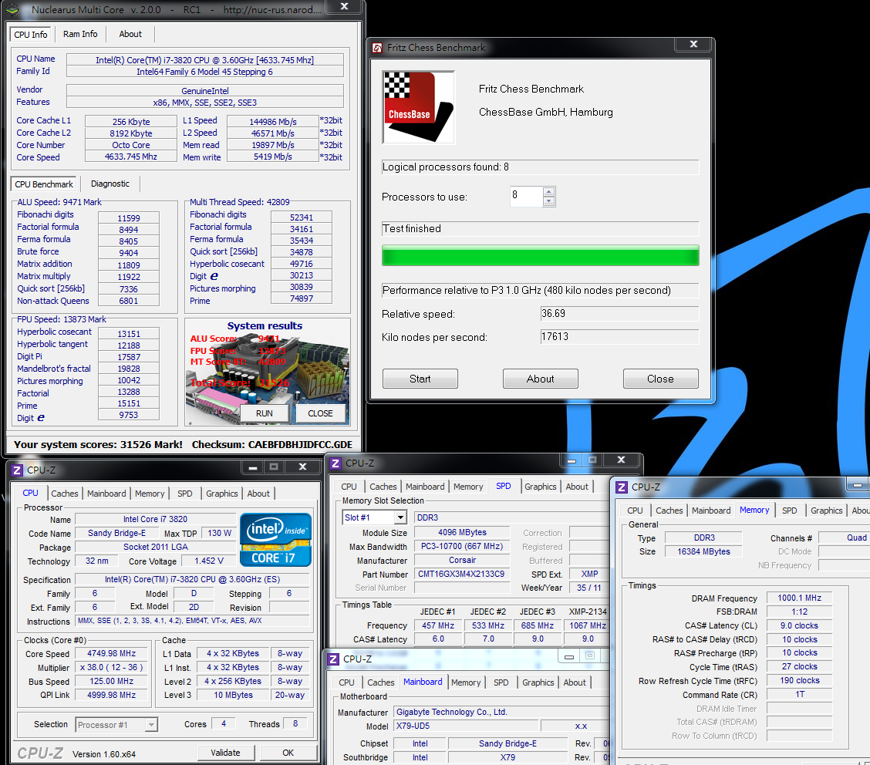This screenshot has width=870, height=765.
Task: Click the Fritz Chess Benchmark title icon
Action: click(377, 48)
